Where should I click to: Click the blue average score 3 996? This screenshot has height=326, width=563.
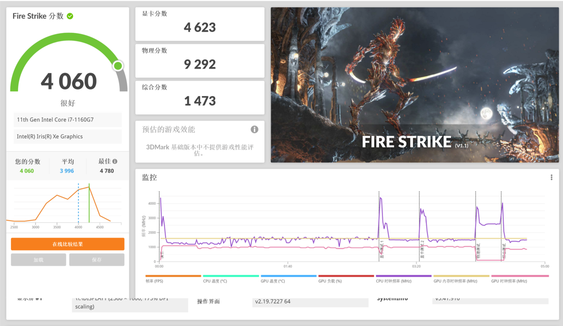coord(67,171)
